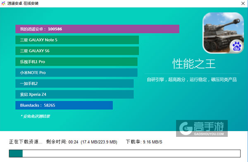Click the tank game app icon

point(223,33)
